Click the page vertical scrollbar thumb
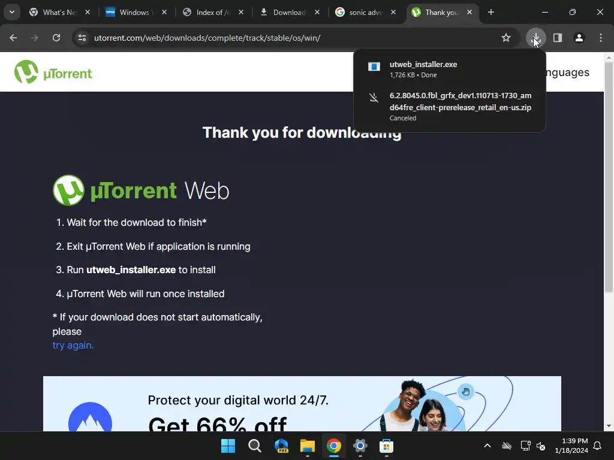 point(609,177)
